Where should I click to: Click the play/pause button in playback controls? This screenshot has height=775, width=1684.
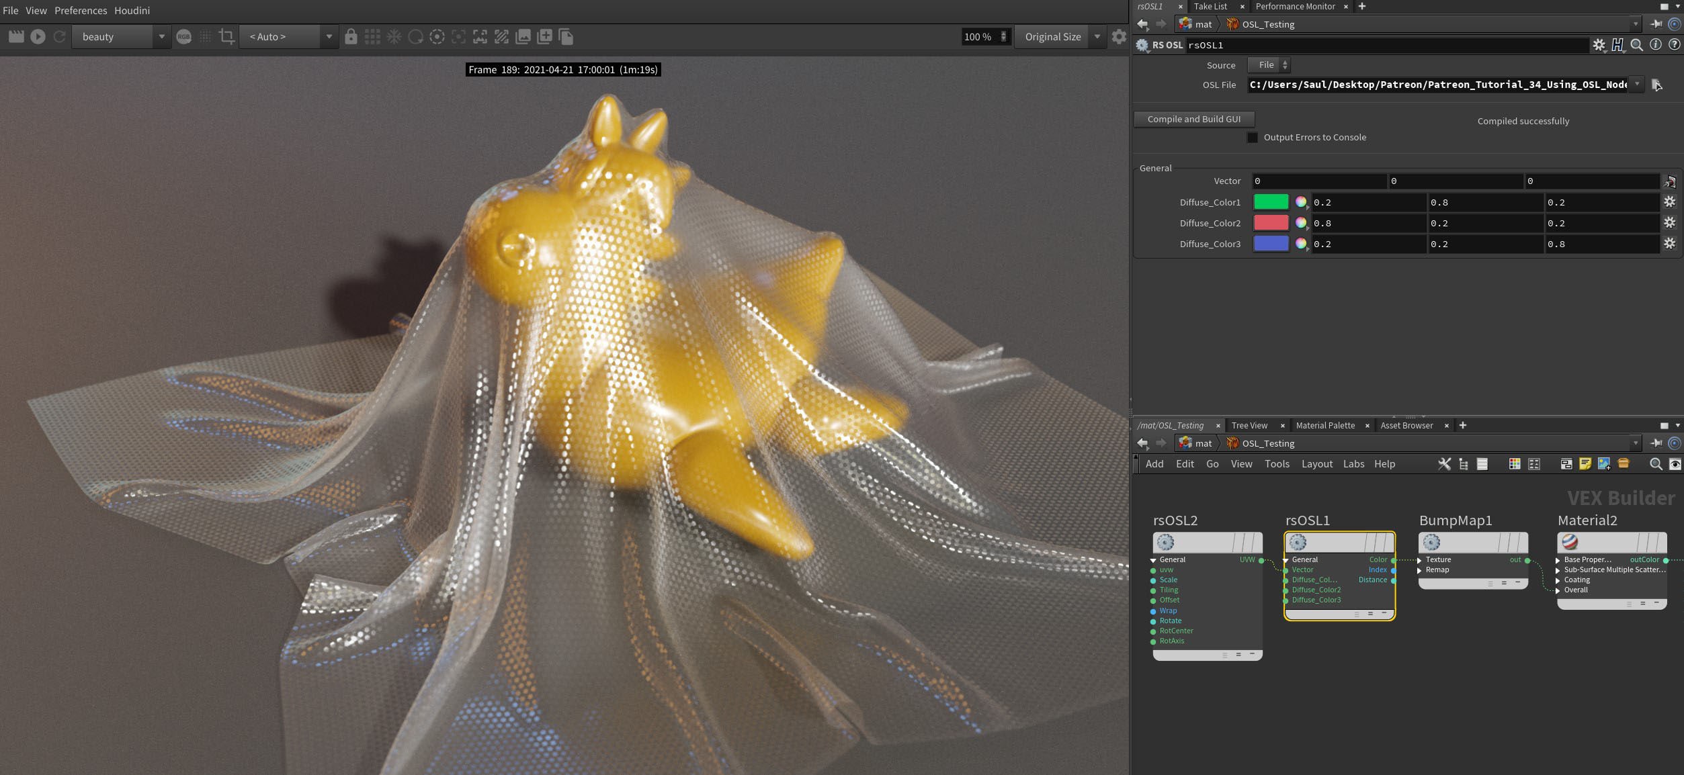coord(38,36)
